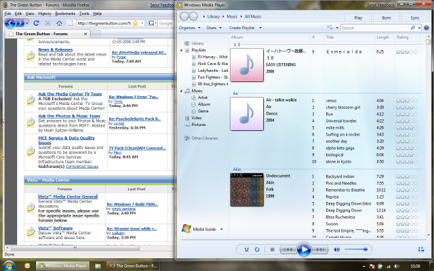Image resolution: width=434 pixels, height=271 pixels.
Task: Close The Green Button Forums tab
Action: [85, 34]
